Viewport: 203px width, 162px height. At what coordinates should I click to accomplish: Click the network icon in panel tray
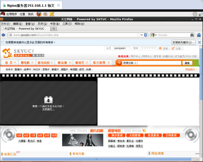coord(201,14)
